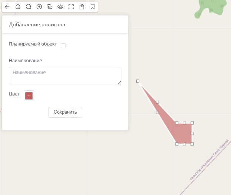Click the refresh arrows icon
Screen dimensions: 231x195
pos(18,7)
